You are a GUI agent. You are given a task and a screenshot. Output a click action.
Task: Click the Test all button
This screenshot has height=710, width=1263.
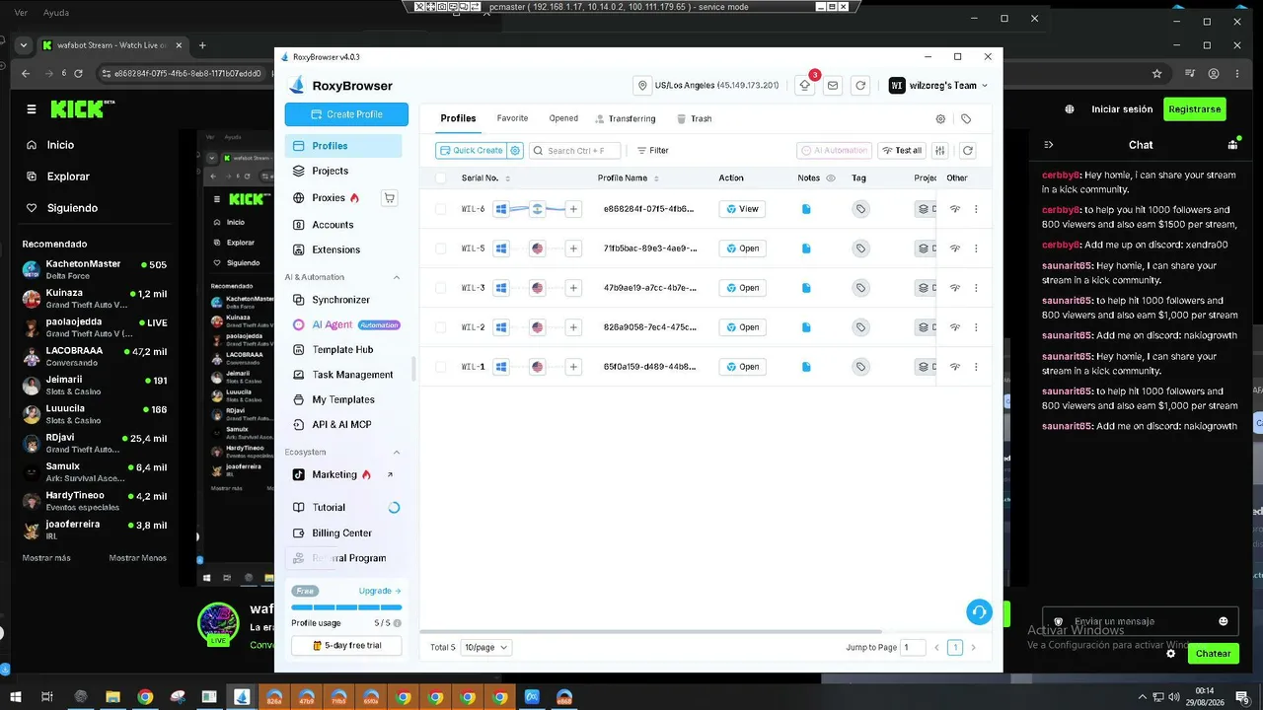(x=901, y=151)
